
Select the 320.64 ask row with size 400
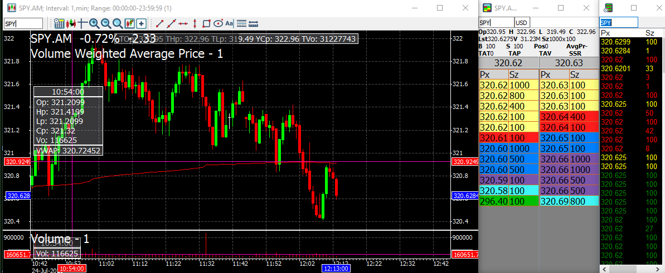(569, 116)
